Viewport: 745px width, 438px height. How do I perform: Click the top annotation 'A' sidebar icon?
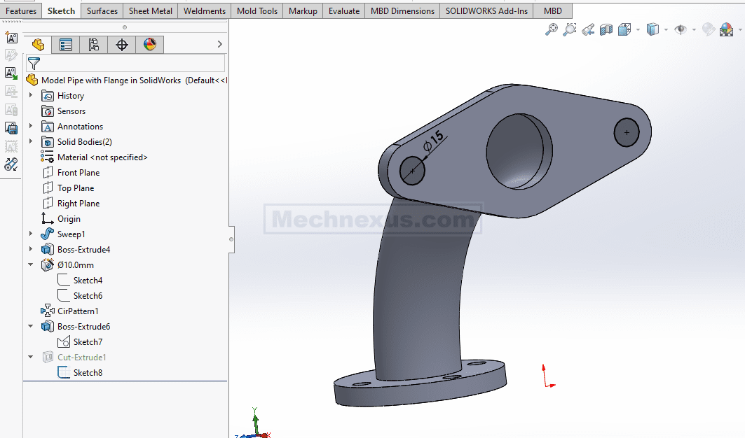pos(11,38)
